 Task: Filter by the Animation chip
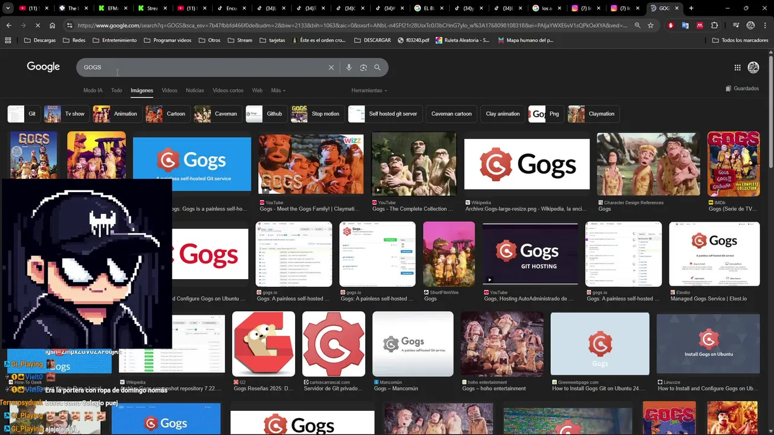[x=117, y=114]
